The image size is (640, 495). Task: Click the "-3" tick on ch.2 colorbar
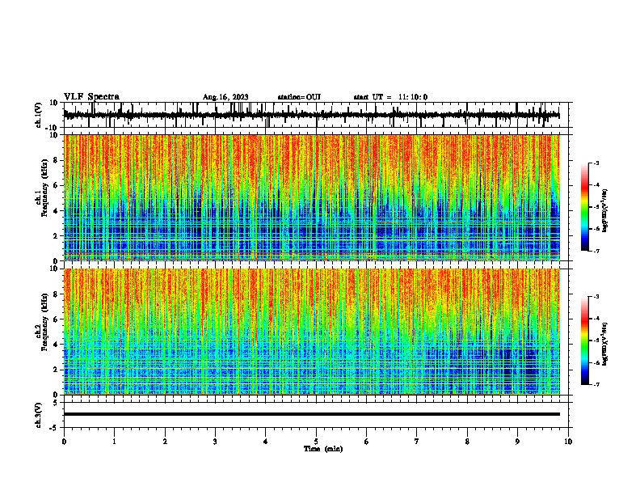tap(596, 297)
